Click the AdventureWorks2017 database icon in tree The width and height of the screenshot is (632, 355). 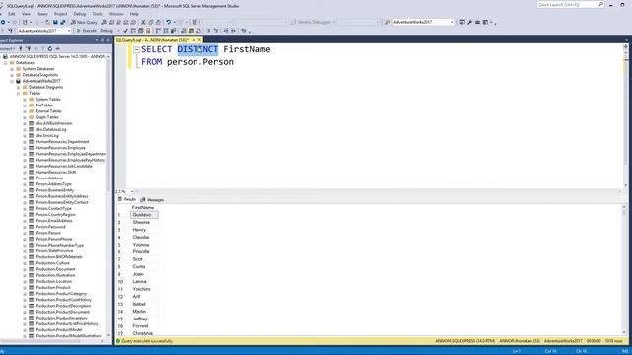pos(18,81)
